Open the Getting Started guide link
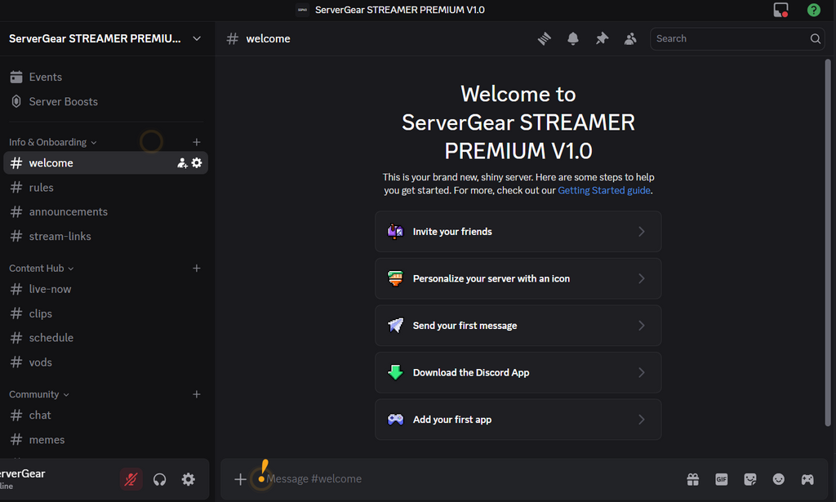Viewport: 836px width, 502px height. [x=603, y=190]
